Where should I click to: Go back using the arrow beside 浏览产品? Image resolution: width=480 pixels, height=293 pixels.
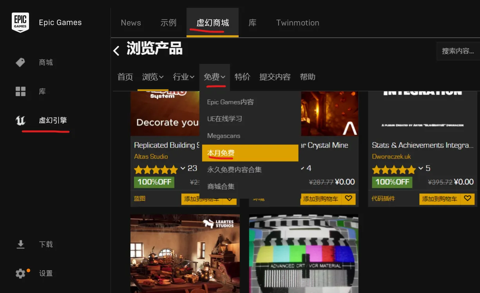[116, 51]
